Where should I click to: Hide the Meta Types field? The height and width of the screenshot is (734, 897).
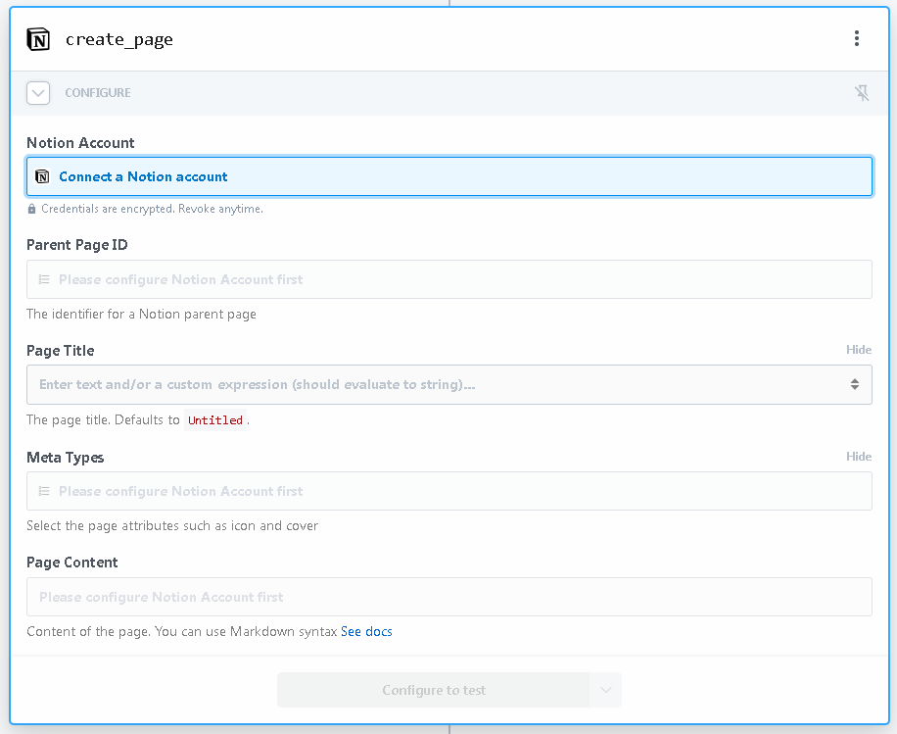pyautogui.click(x=859, y=457)
